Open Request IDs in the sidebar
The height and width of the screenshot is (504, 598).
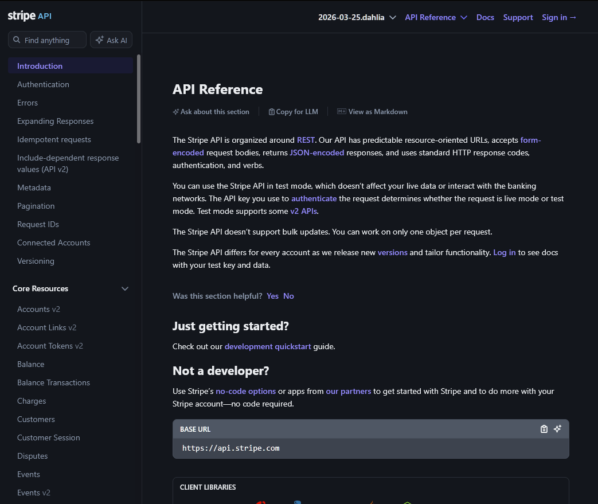click(38, 224)
